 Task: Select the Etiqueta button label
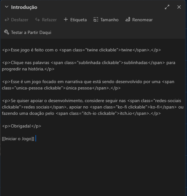click(78, 20)
